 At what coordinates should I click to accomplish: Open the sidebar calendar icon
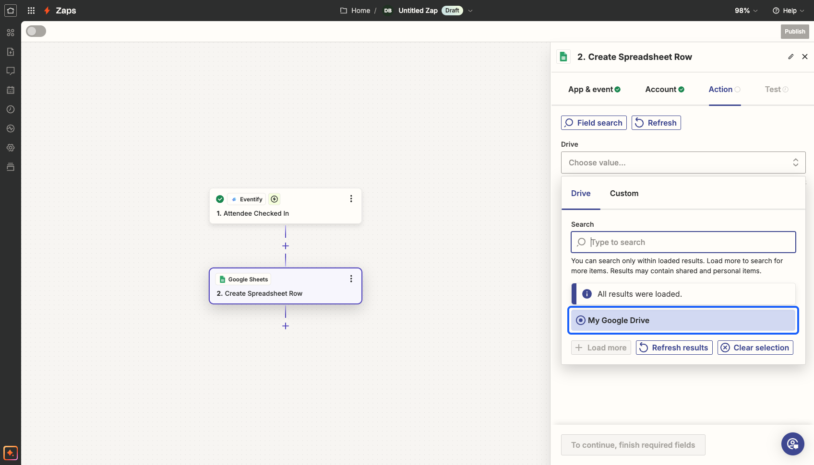tap(11, 90)
